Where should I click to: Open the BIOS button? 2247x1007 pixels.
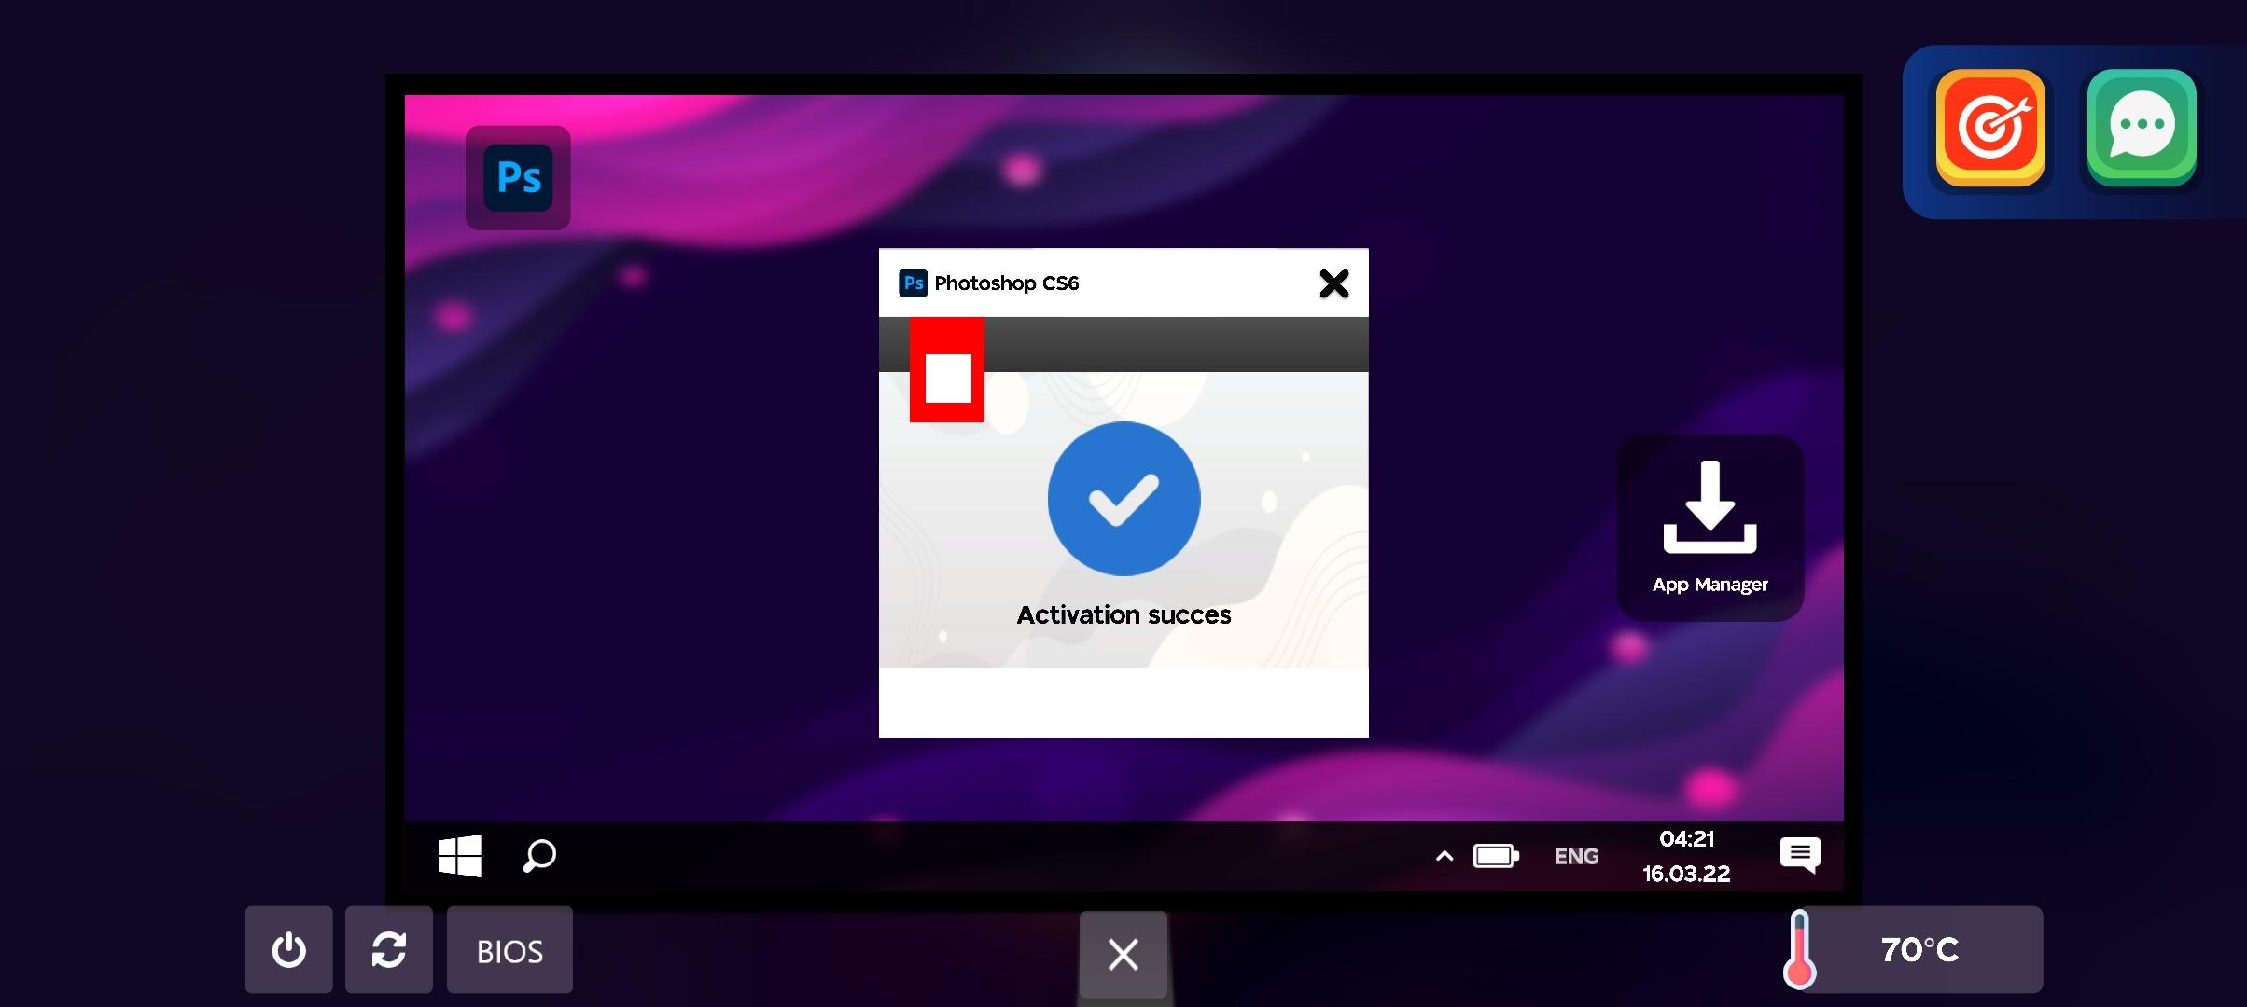pos(509,950)
